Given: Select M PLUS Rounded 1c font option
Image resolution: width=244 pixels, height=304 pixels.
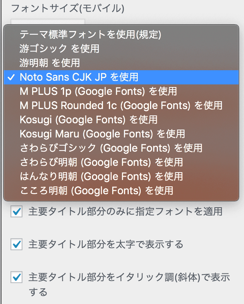Looking at the screenshot, I should [121, 105].
